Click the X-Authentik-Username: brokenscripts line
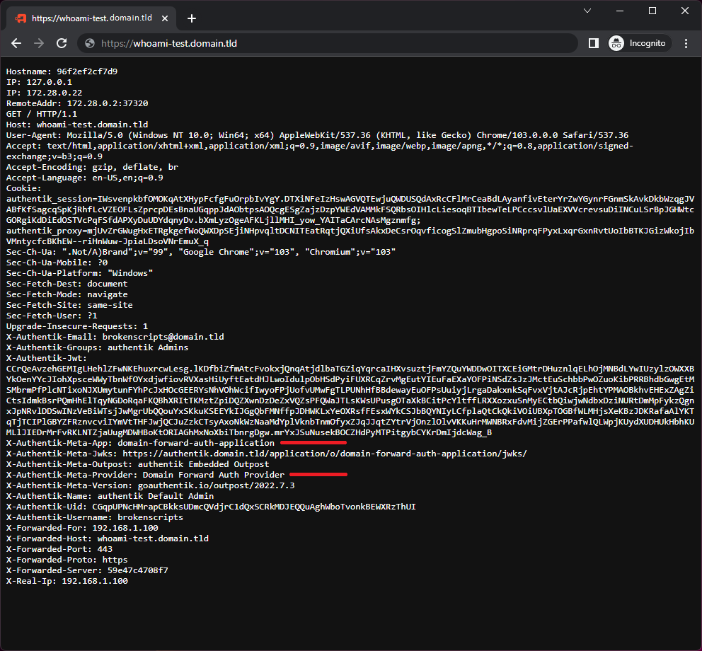Viewport: 702px width, 651px height. click(x=95, y=517)
